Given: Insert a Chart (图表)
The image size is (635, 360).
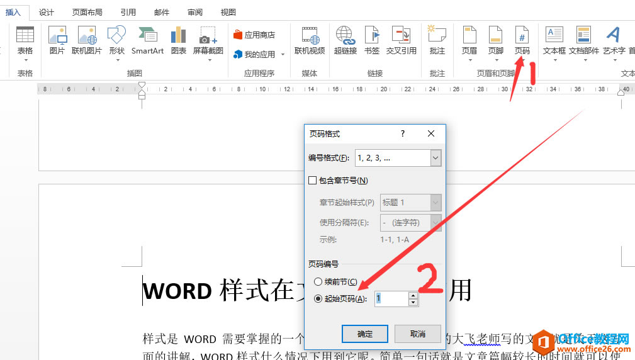Looking at the screenshot, I should point(178,40).
